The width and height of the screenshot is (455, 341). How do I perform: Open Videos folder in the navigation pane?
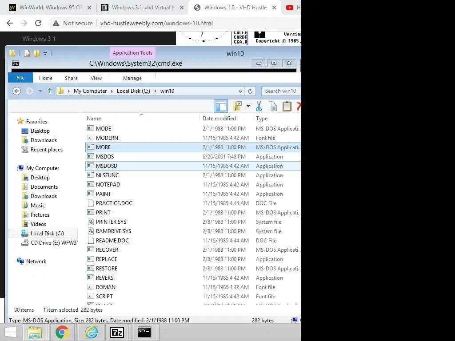click(38, 224)
